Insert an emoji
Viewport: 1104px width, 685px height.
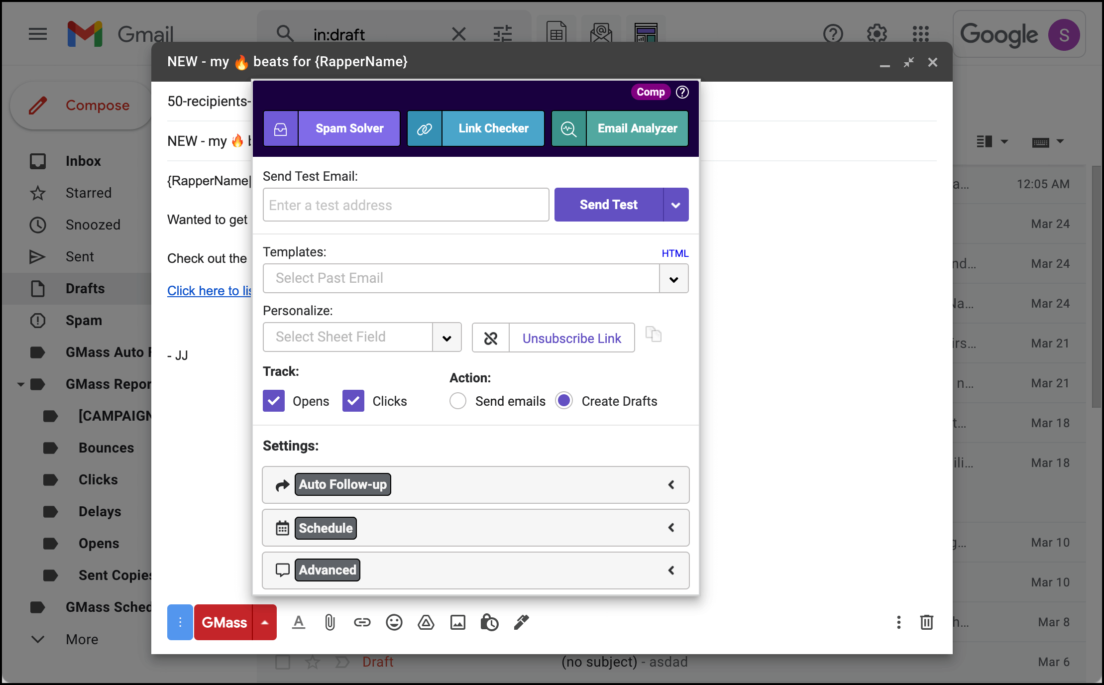click(x=394, y=622)
